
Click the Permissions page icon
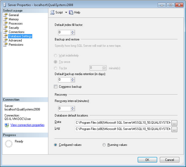(5, 45)
